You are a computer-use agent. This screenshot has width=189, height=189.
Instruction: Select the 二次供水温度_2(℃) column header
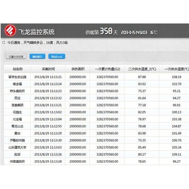pyautogui.click(x=142, y=69)
